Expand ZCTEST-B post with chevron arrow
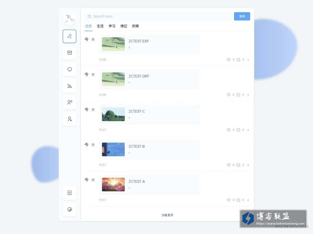Image resolution: width=313 pixels, height=234 pixels. click(248, 165)
